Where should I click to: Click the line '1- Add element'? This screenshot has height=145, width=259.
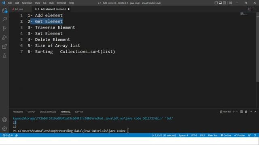point(45,15)
